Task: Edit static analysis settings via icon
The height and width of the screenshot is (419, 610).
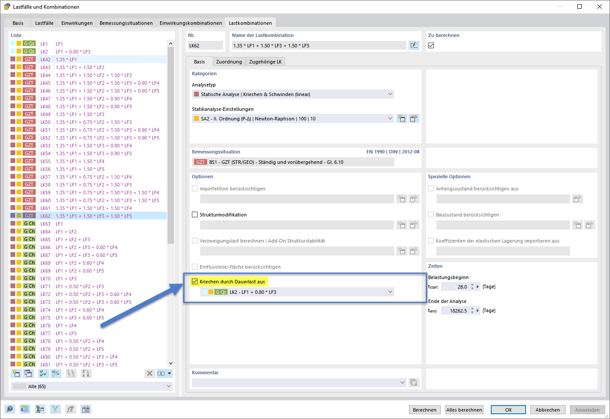Action: tap(414, 118)
